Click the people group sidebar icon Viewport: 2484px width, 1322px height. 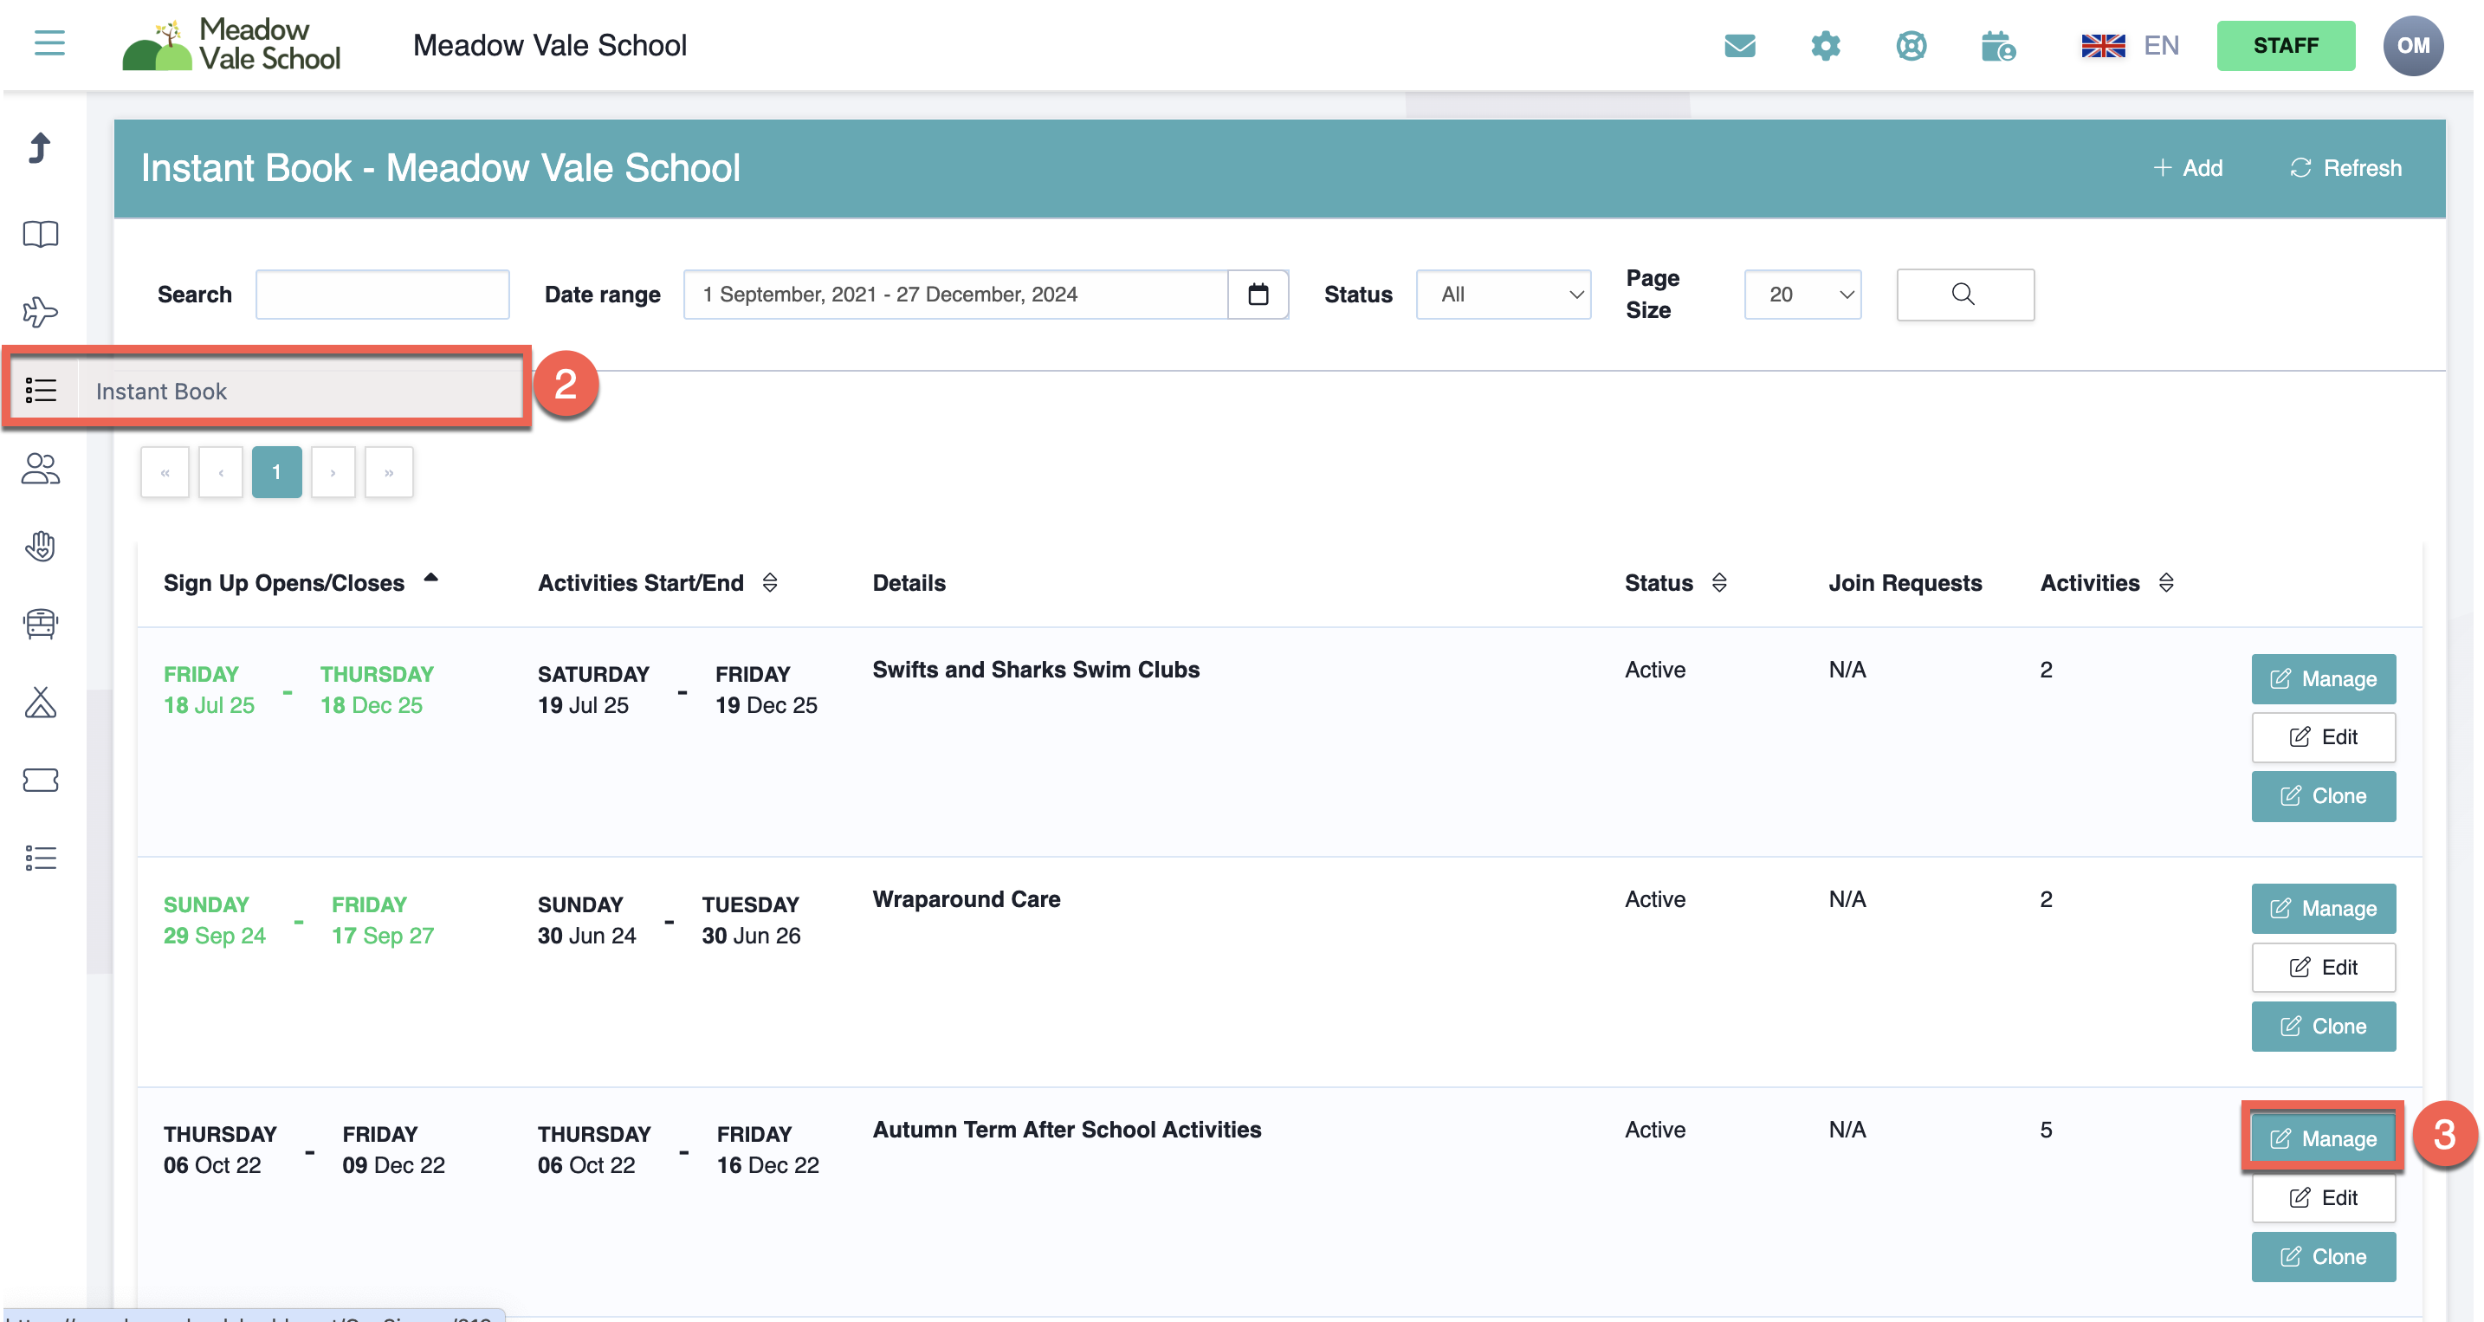pyautogui.click(x=41, y=469)
